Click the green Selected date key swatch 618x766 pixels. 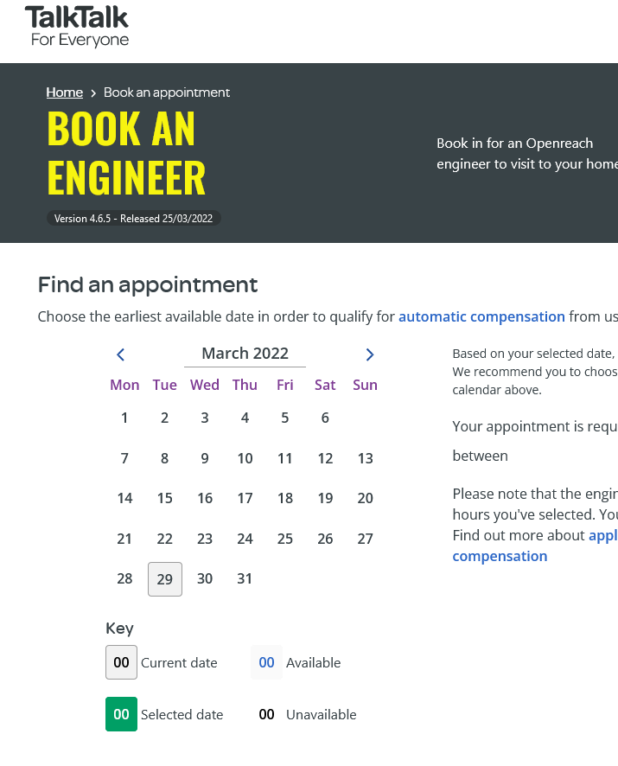121,715
